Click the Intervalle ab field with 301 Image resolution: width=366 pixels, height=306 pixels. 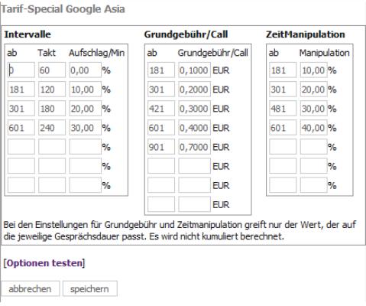(21, 109)
